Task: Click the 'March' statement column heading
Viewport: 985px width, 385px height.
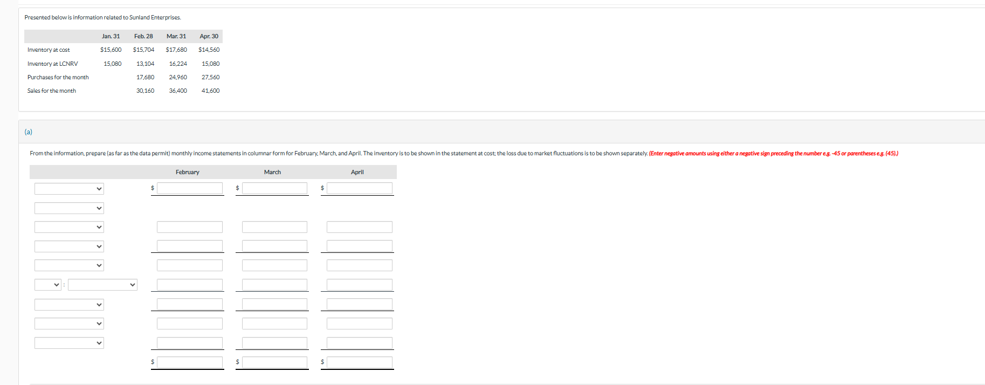Action: tap(272, 172)
